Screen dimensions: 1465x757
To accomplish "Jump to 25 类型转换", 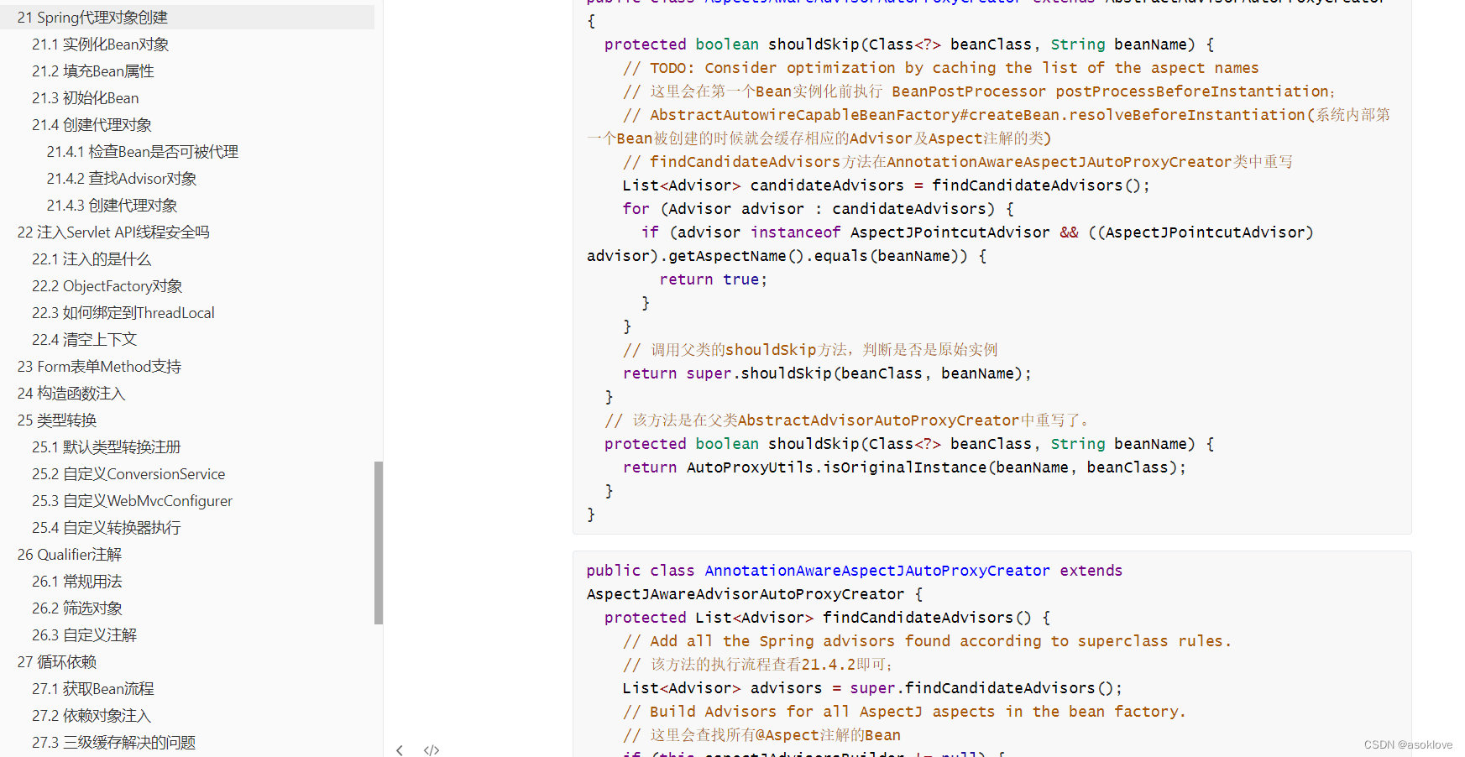I will pyautogui.click(x=57, y=420).
